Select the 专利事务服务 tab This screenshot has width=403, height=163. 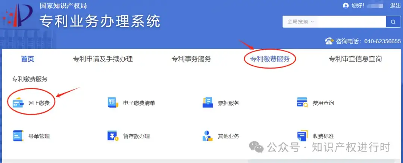point(191,59)
